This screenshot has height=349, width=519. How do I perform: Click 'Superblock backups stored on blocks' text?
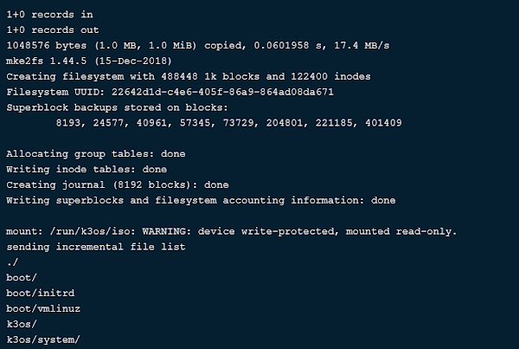[117, 107]
